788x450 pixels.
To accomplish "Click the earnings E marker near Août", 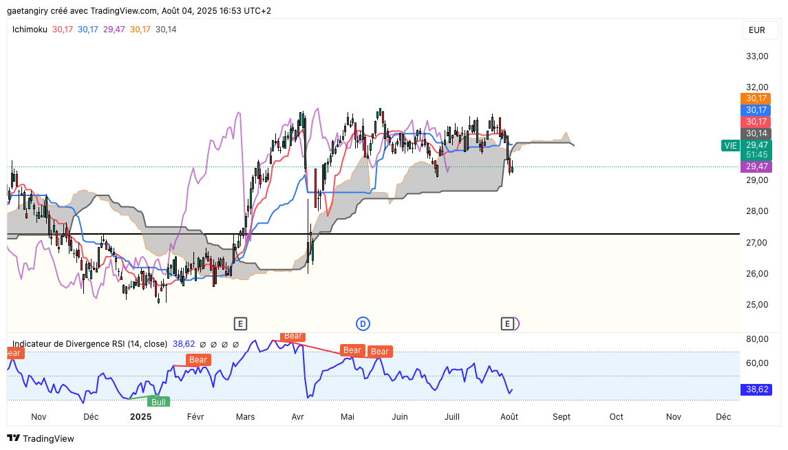I will tap(507, 324).
